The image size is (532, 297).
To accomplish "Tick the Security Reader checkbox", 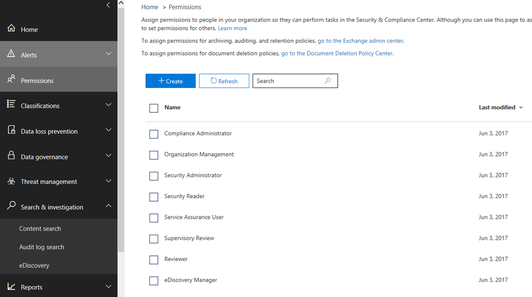I will tap(154, 197).
